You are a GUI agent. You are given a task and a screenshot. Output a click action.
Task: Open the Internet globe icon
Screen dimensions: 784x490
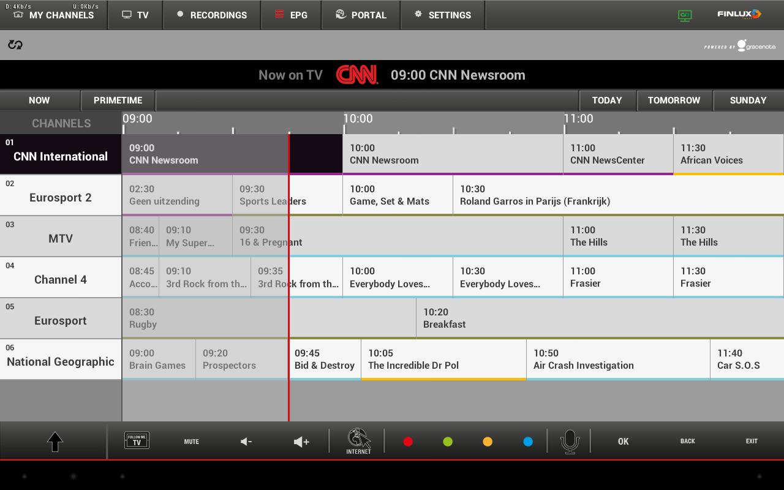click(x=358, y=441)
